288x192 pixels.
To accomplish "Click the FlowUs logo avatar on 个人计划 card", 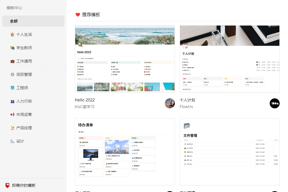I will point(274,103).
